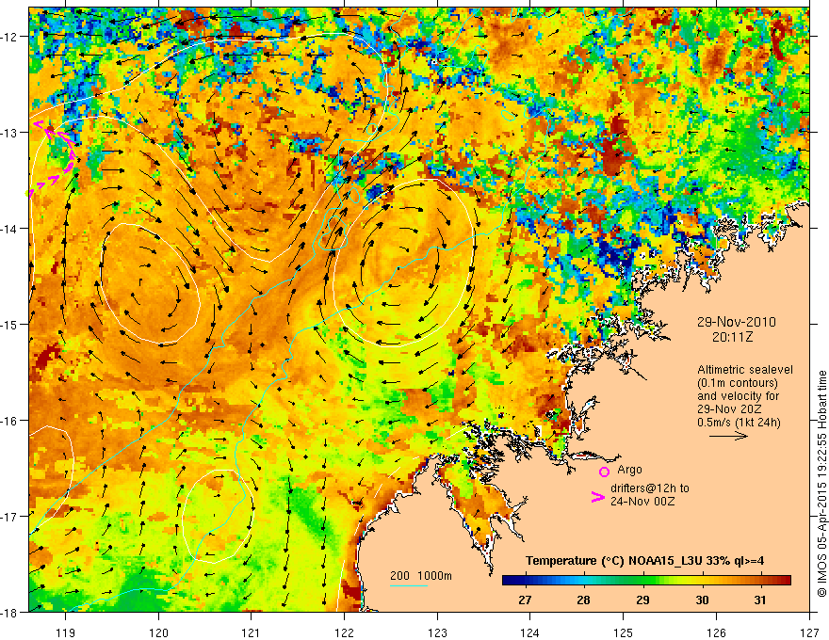Click longitude axis label 124
The height and width of the screenshot is (640, 829).
click(x=530, y=632)
